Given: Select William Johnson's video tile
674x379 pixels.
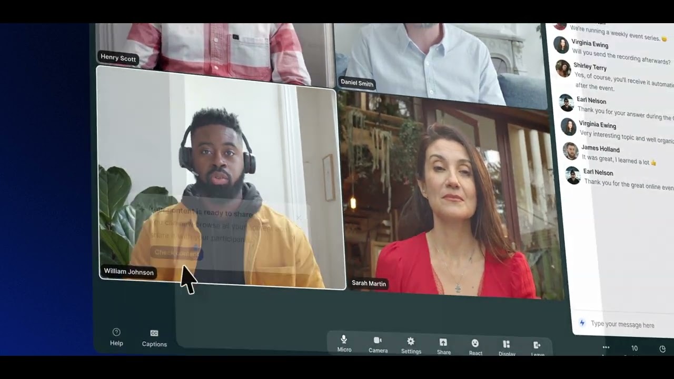Looking at the screenshot, I should 221,178.
